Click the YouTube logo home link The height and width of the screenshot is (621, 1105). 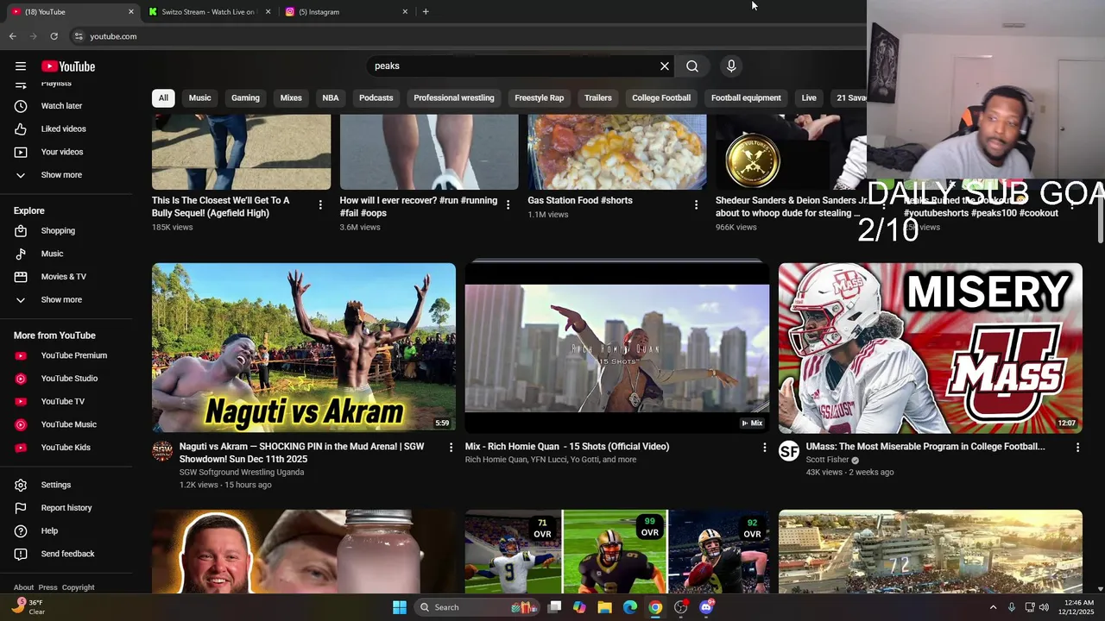[x=68, y=66]
